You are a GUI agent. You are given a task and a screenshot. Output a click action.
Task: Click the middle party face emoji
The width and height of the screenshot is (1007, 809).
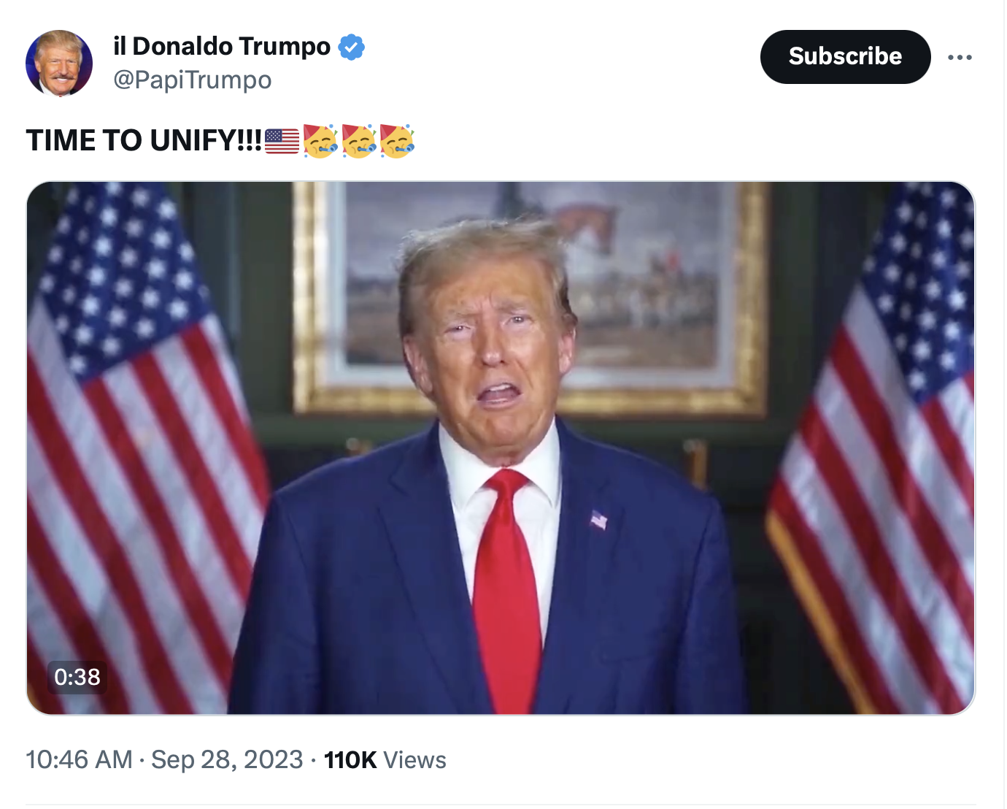[359, 141]
